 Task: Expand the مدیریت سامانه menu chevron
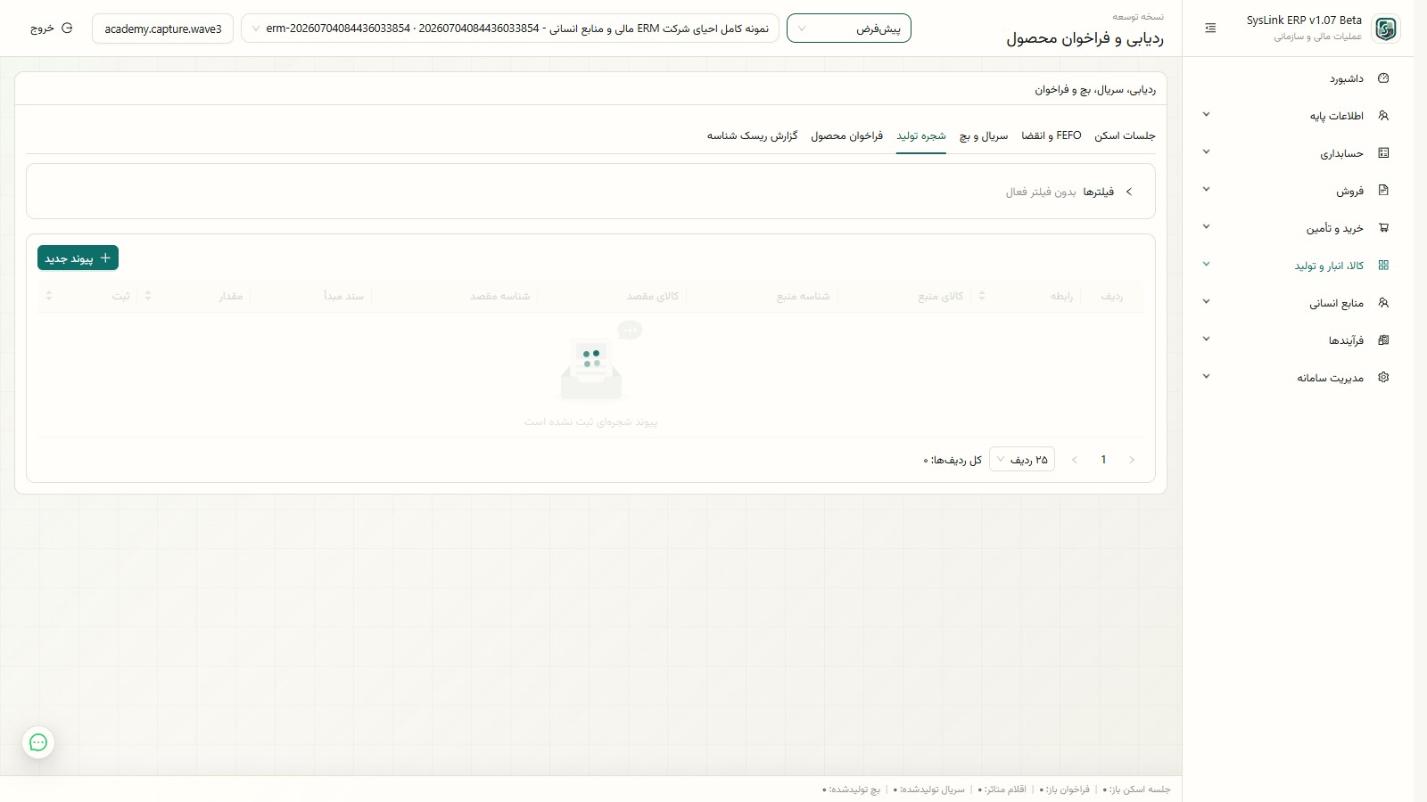tap(1207, 377)
